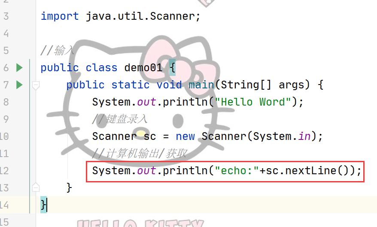The width and height of the screenshot is (377, 227).
Task: Click line number 8 in gutter
Action: click(x=6, y=102)
